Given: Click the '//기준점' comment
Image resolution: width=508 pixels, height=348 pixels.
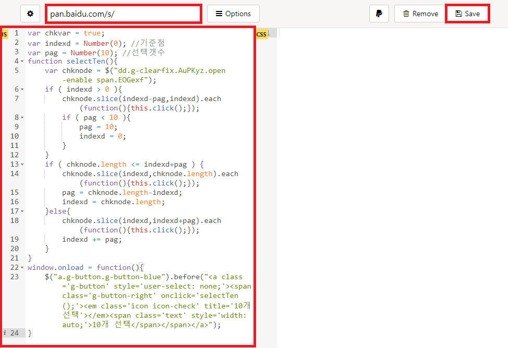Looking at the screenshot, I should pyautogui.click(x=148, y=43).
